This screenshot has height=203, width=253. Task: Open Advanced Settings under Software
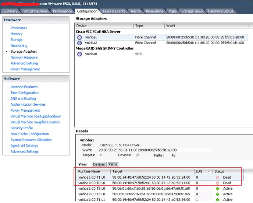coord(25,151)
